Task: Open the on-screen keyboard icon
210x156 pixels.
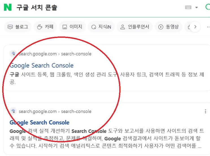Action: coord(188,7)
